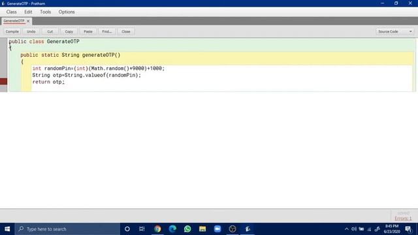Viewport: 418px width, 235px height.
Task: Click the 'int randomPin' code line
Action: (x=99, y=69)
